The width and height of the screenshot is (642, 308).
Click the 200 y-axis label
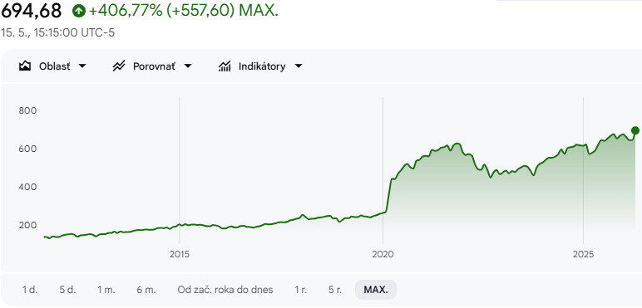(27, 225)
